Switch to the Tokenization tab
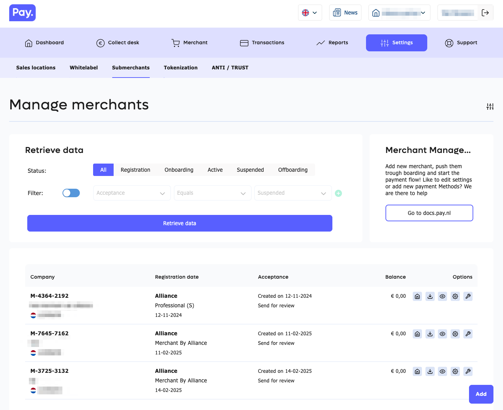 coord(181,68)
